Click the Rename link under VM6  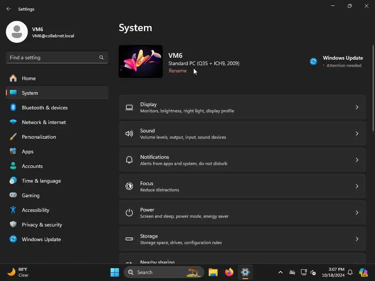pos(178,71)
